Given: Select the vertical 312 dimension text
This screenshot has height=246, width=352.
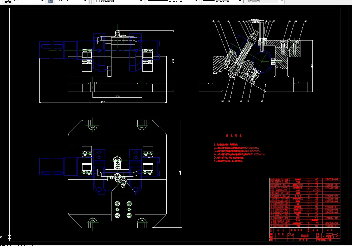Looking at the screenshot, I should pos(173,61).
